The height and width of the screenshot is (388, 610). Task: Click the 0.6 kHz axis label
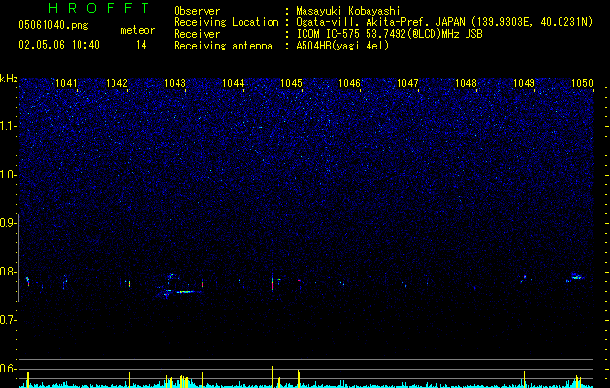click(x=8, y=369)
